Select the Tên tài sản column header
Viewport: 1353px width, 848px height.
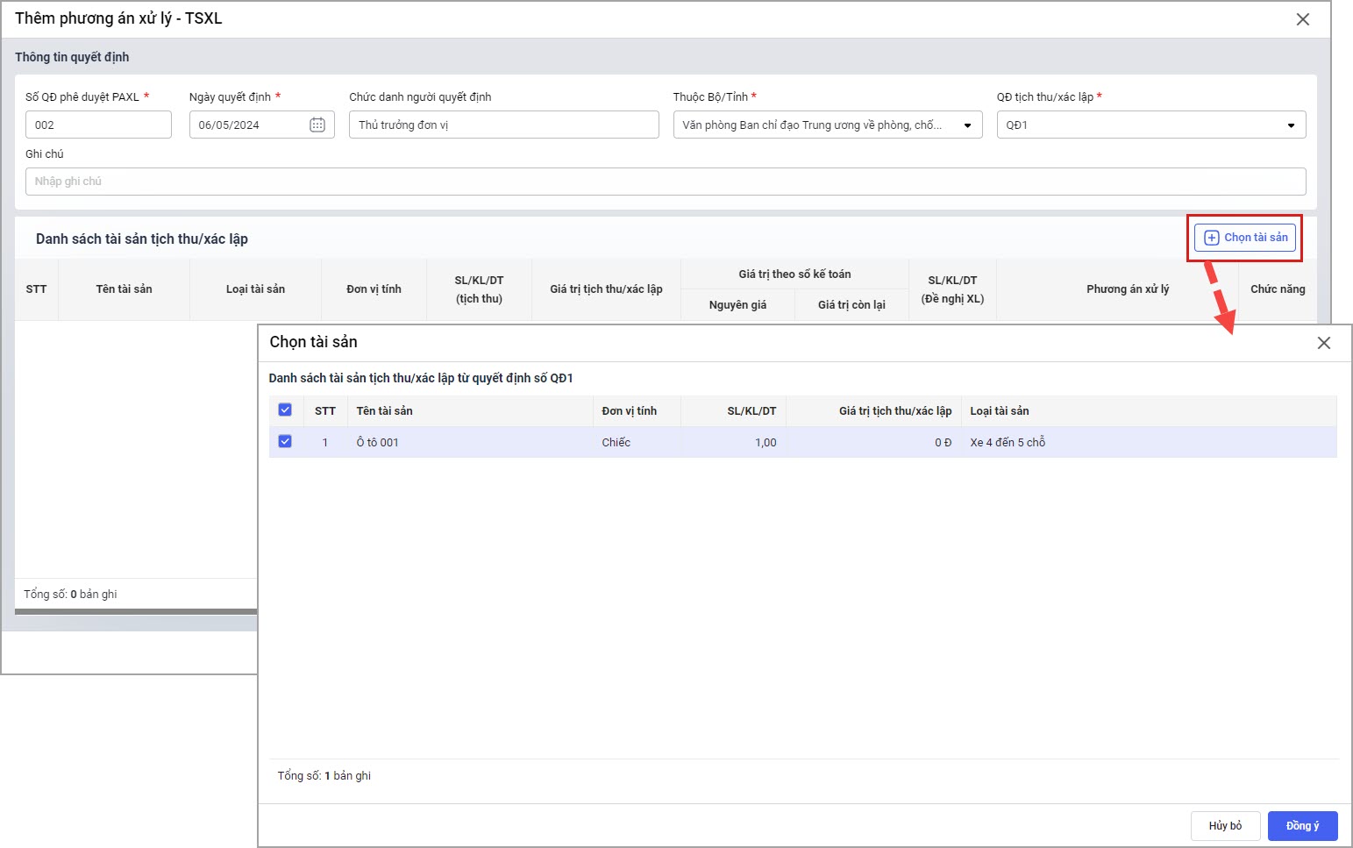(x=124, y=289)
